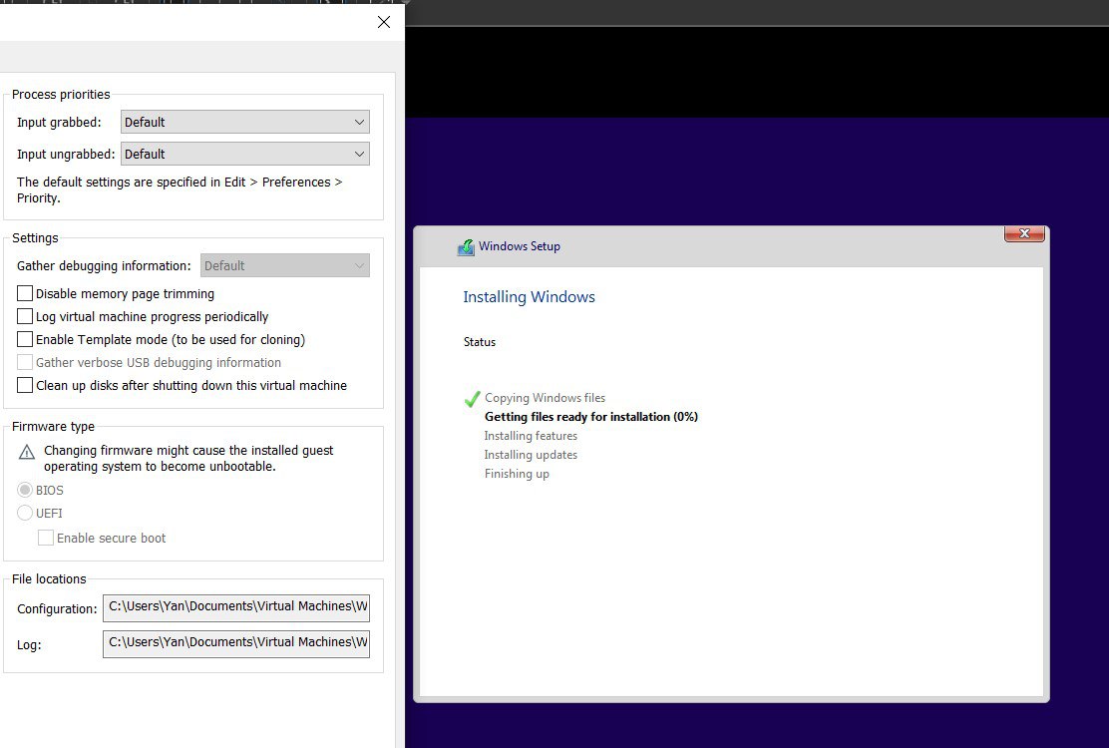Click the 'Copying Windows files' status line
The image size is (1109, 748).
(545, 397)
